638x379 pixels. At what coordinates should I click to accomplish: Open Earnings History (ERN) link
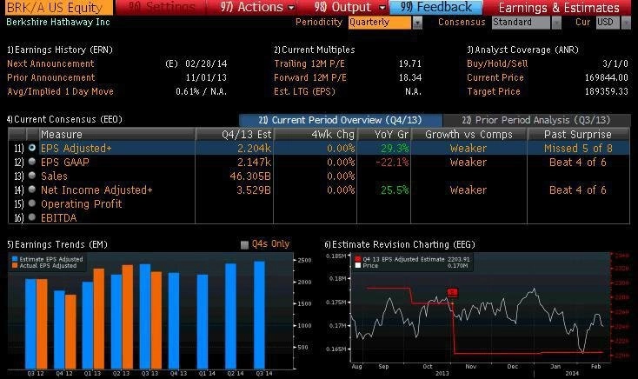point(60,50)
